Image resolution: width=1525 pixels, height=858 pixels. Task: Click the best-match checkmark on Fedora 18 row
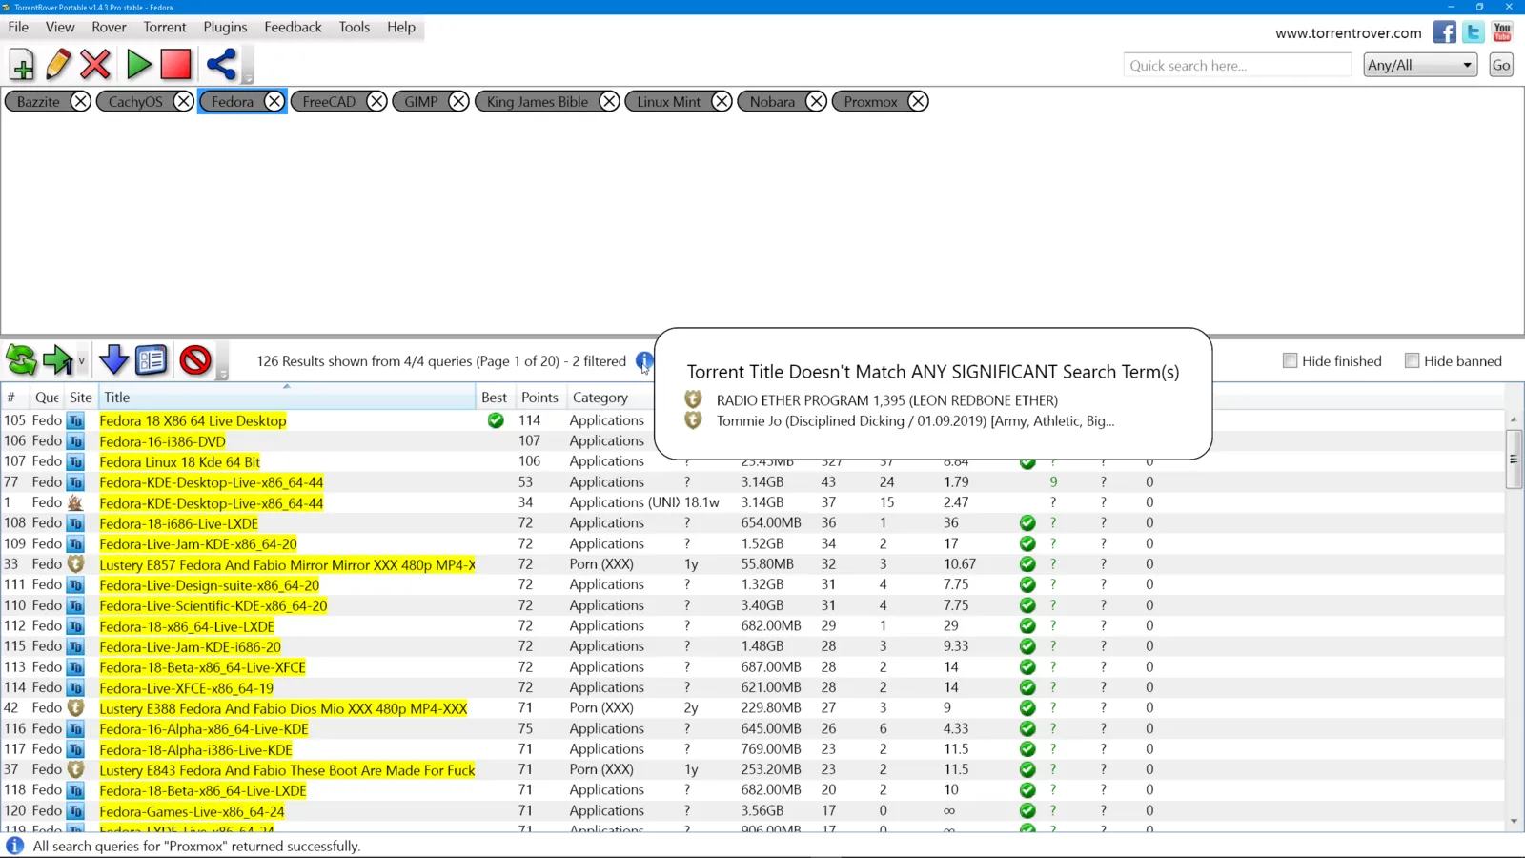(x=496, y=420)
